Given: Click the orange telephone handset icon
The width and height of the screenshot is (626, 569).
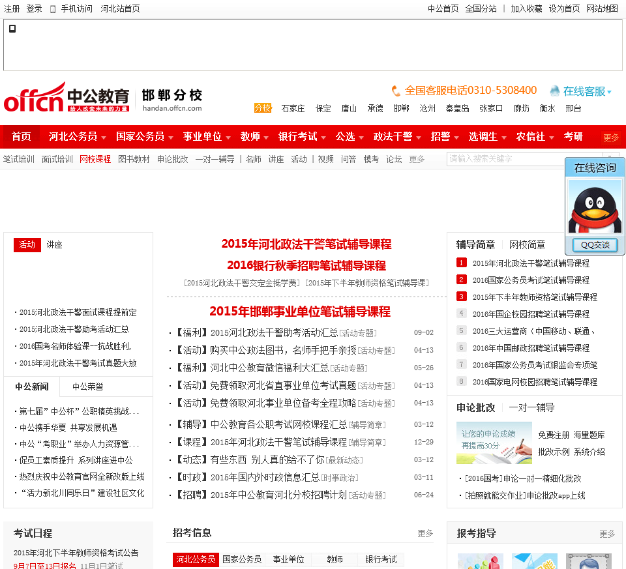Looking at the screenshot, I should pos(396,91).
